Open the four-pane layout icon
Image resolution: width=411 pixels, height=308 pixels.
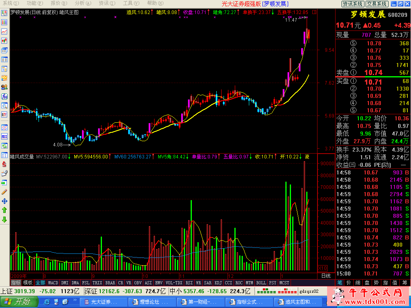(4, 155)
